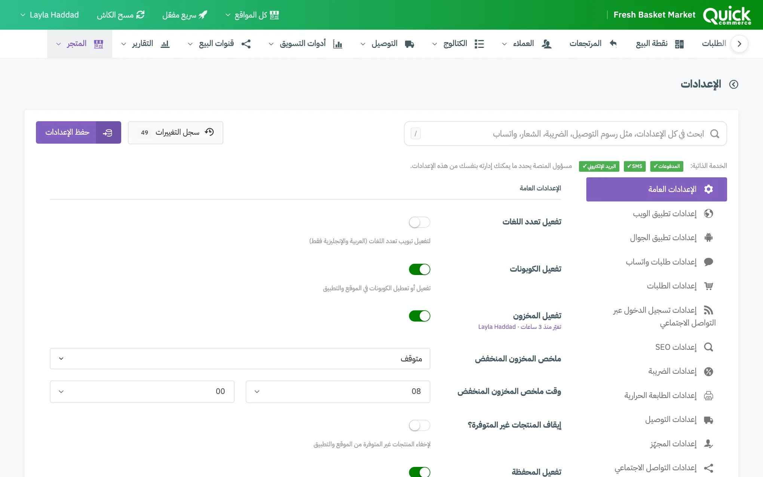The image size is (763, 477).
Task: Open إعدادات التوصيل truck icon in sidebar
Action: [x=708, y=420]
